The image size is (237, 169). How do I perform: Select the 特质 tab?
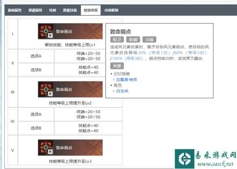[53, 10]
